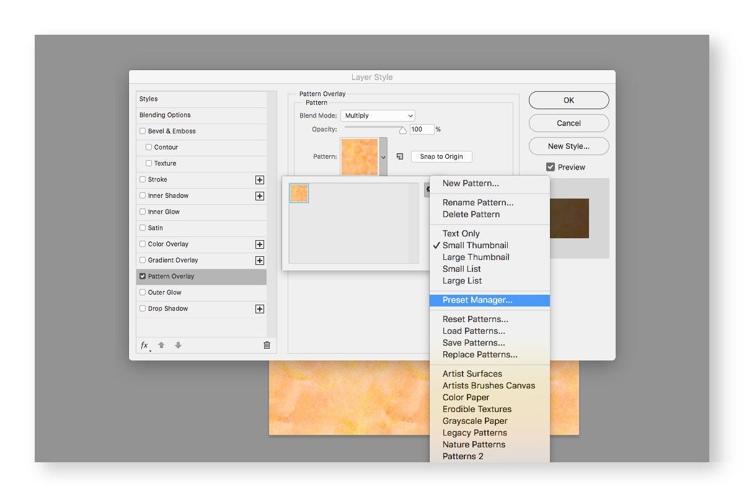This screenshot has height=497, width=744.
Task: Load Erodible Textures pattern set
Action: coord(490,409)
